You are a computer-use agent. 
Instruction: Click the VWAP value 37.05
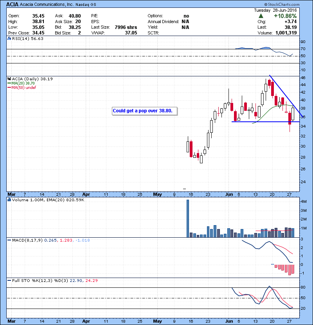point(131,33)
